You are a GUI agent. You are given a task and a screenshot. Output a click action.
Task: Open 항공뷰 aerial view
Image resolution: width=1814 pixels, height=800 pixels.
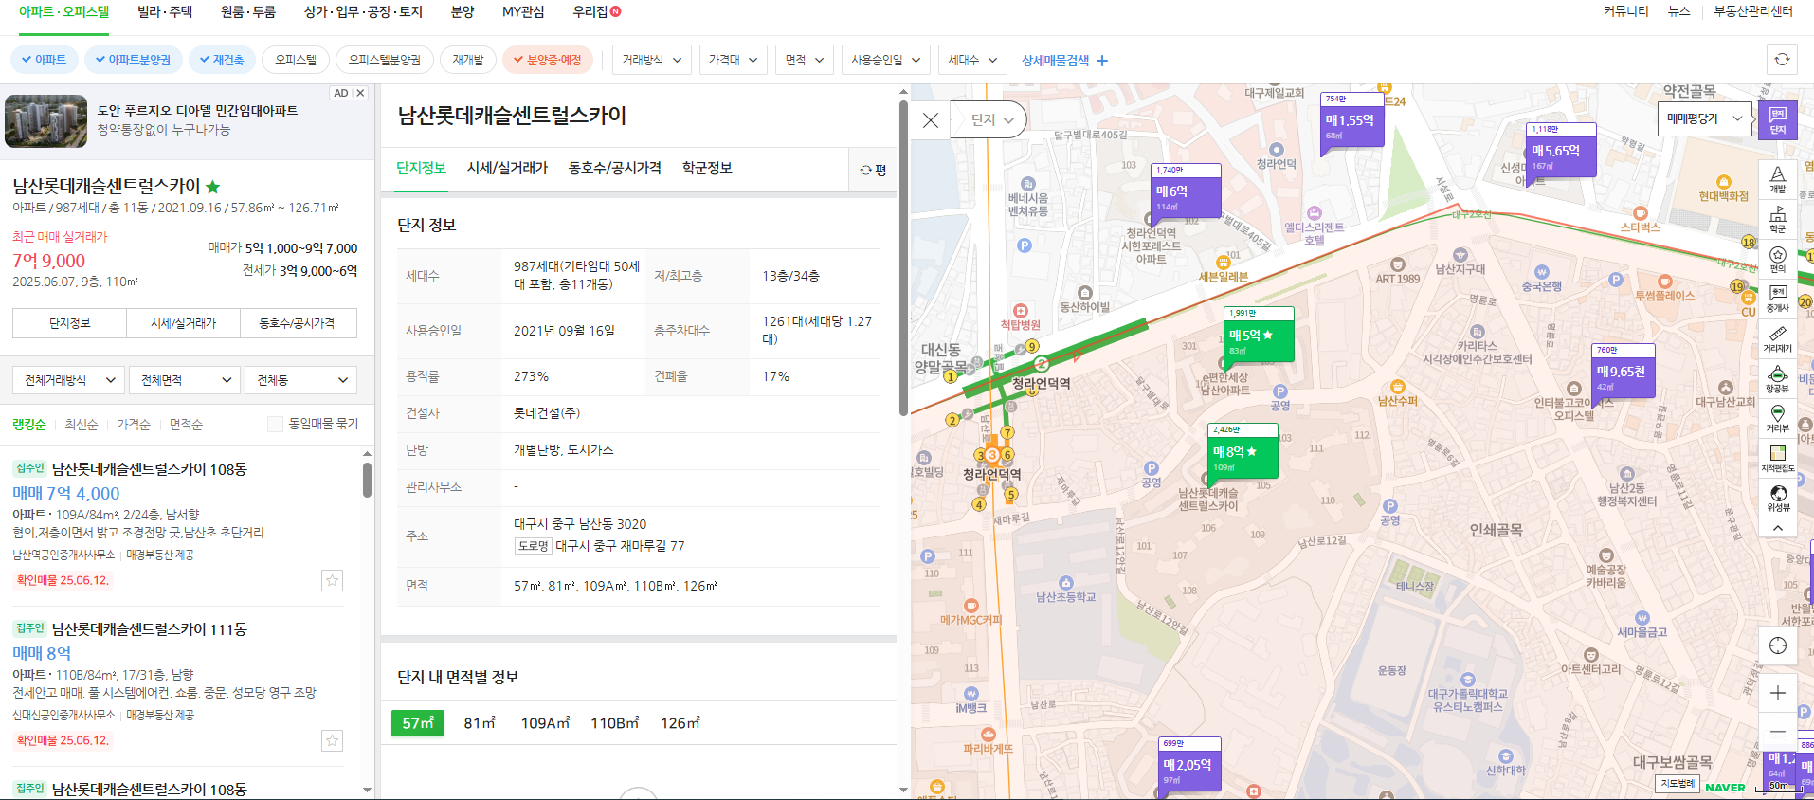tap(1777, 379)
